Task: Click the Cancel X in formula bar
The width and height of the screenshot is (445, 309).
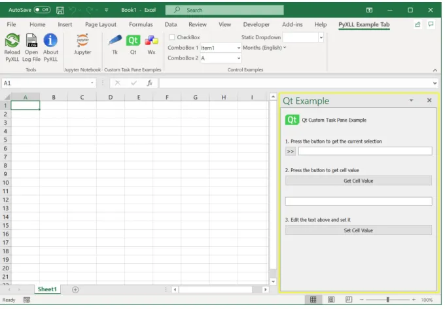Action: 118,83
